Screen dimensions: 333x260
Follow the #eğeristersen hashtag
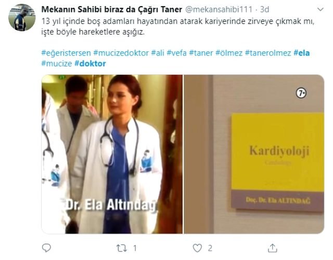[66, 53]
